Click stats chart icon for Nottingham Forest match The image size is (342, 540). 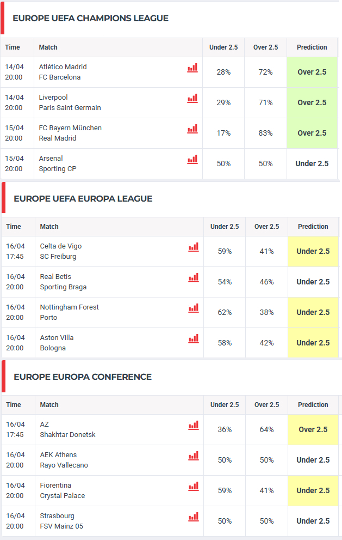click(x=194, y=308)
